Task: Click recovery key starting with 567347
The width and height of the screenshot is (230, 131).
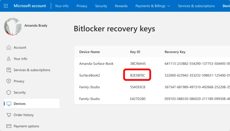Action: point(197,87)
